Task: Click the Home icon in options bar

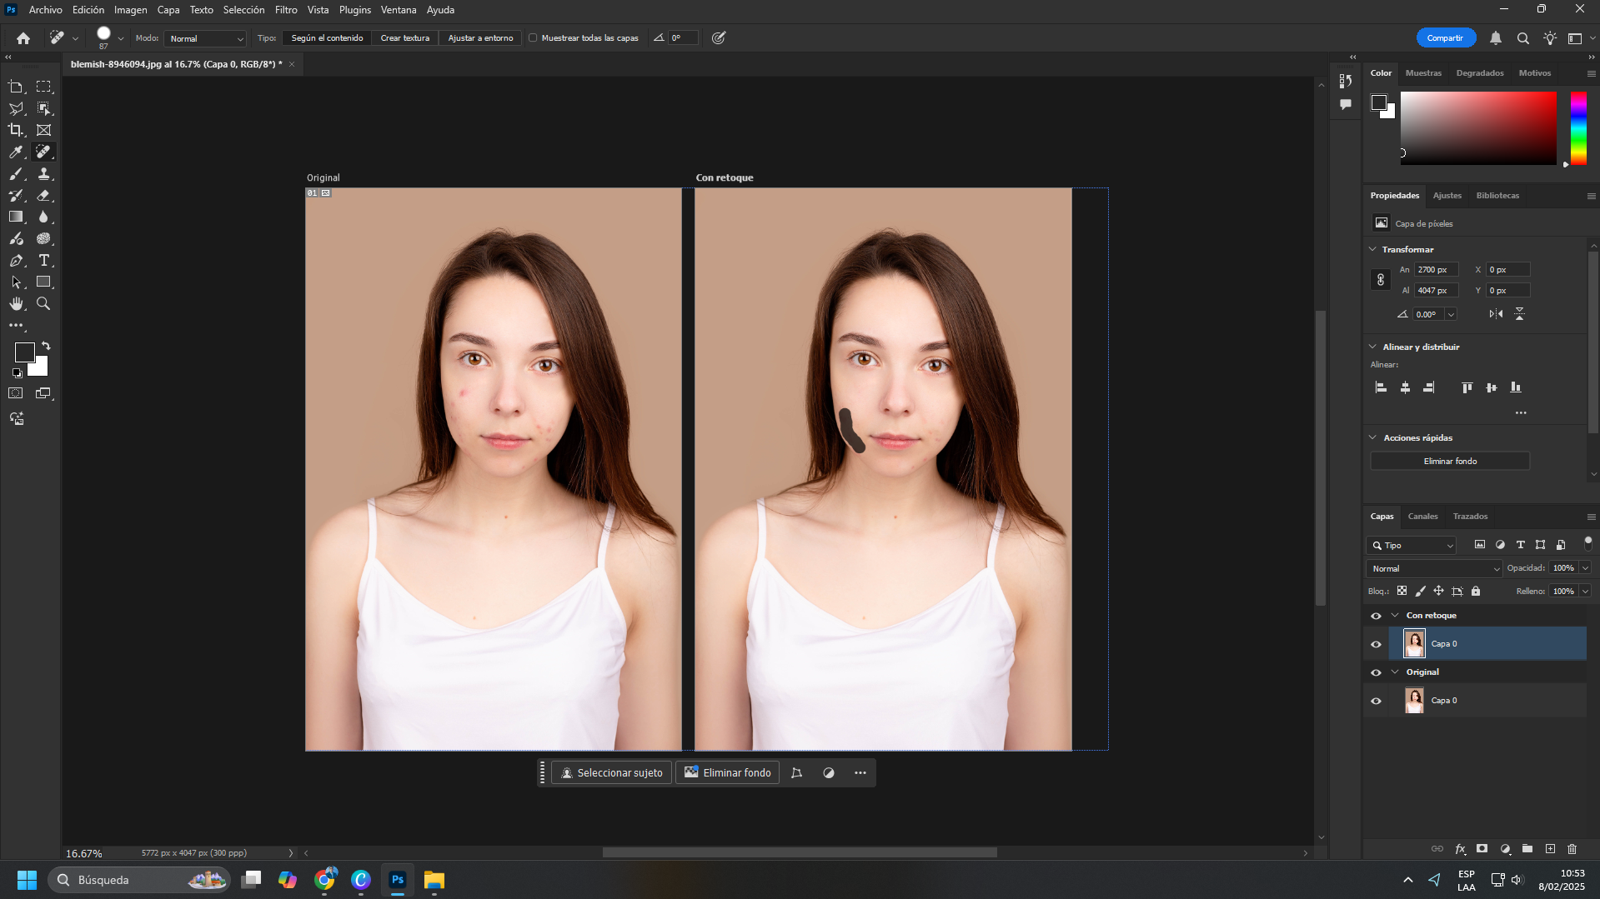Action: [x=23, y=37]
